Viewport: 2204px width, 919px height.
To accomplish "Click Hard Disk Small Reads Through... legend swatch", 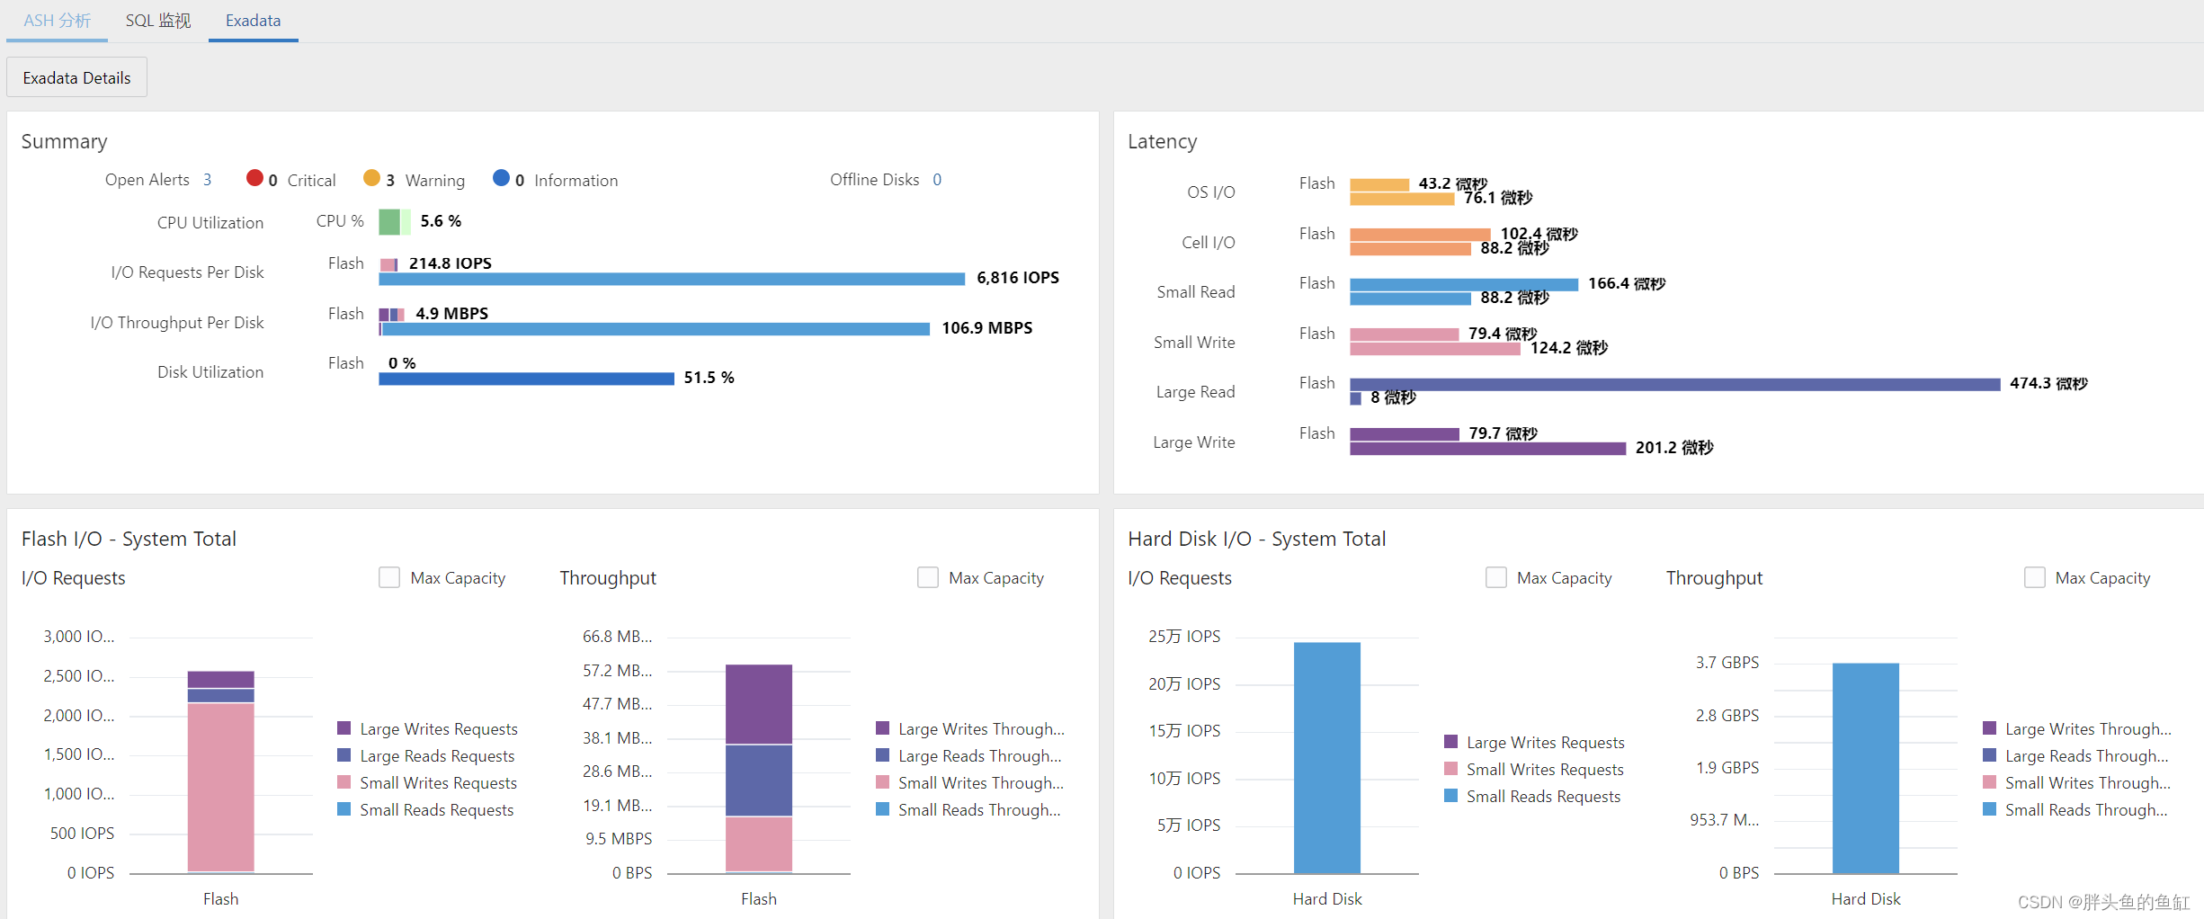I will tap(1989, 809).
